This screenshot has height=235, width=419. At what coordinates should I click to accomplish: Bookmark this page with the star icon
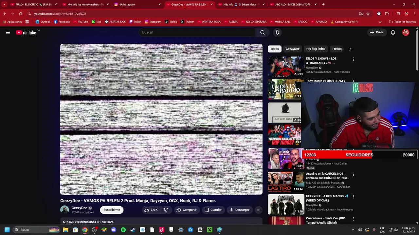[x=368, y=14]
